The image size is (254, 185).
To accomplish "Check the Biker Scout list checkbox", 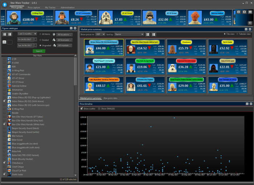I will pyautogui.click(x=4, y=140).
